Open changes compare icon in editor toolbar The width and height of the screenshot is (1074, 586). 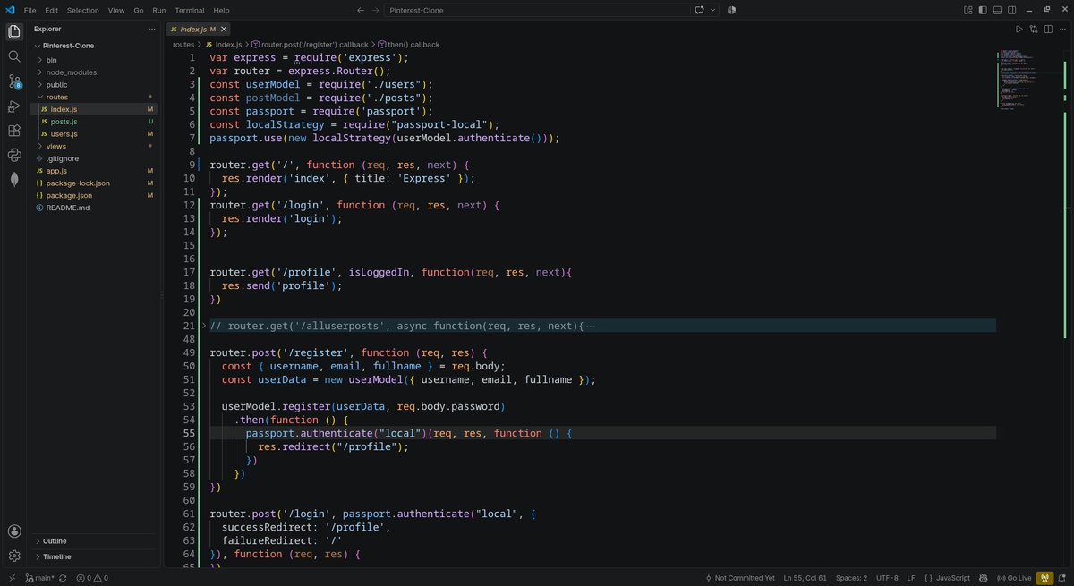tap(1033, 29)
